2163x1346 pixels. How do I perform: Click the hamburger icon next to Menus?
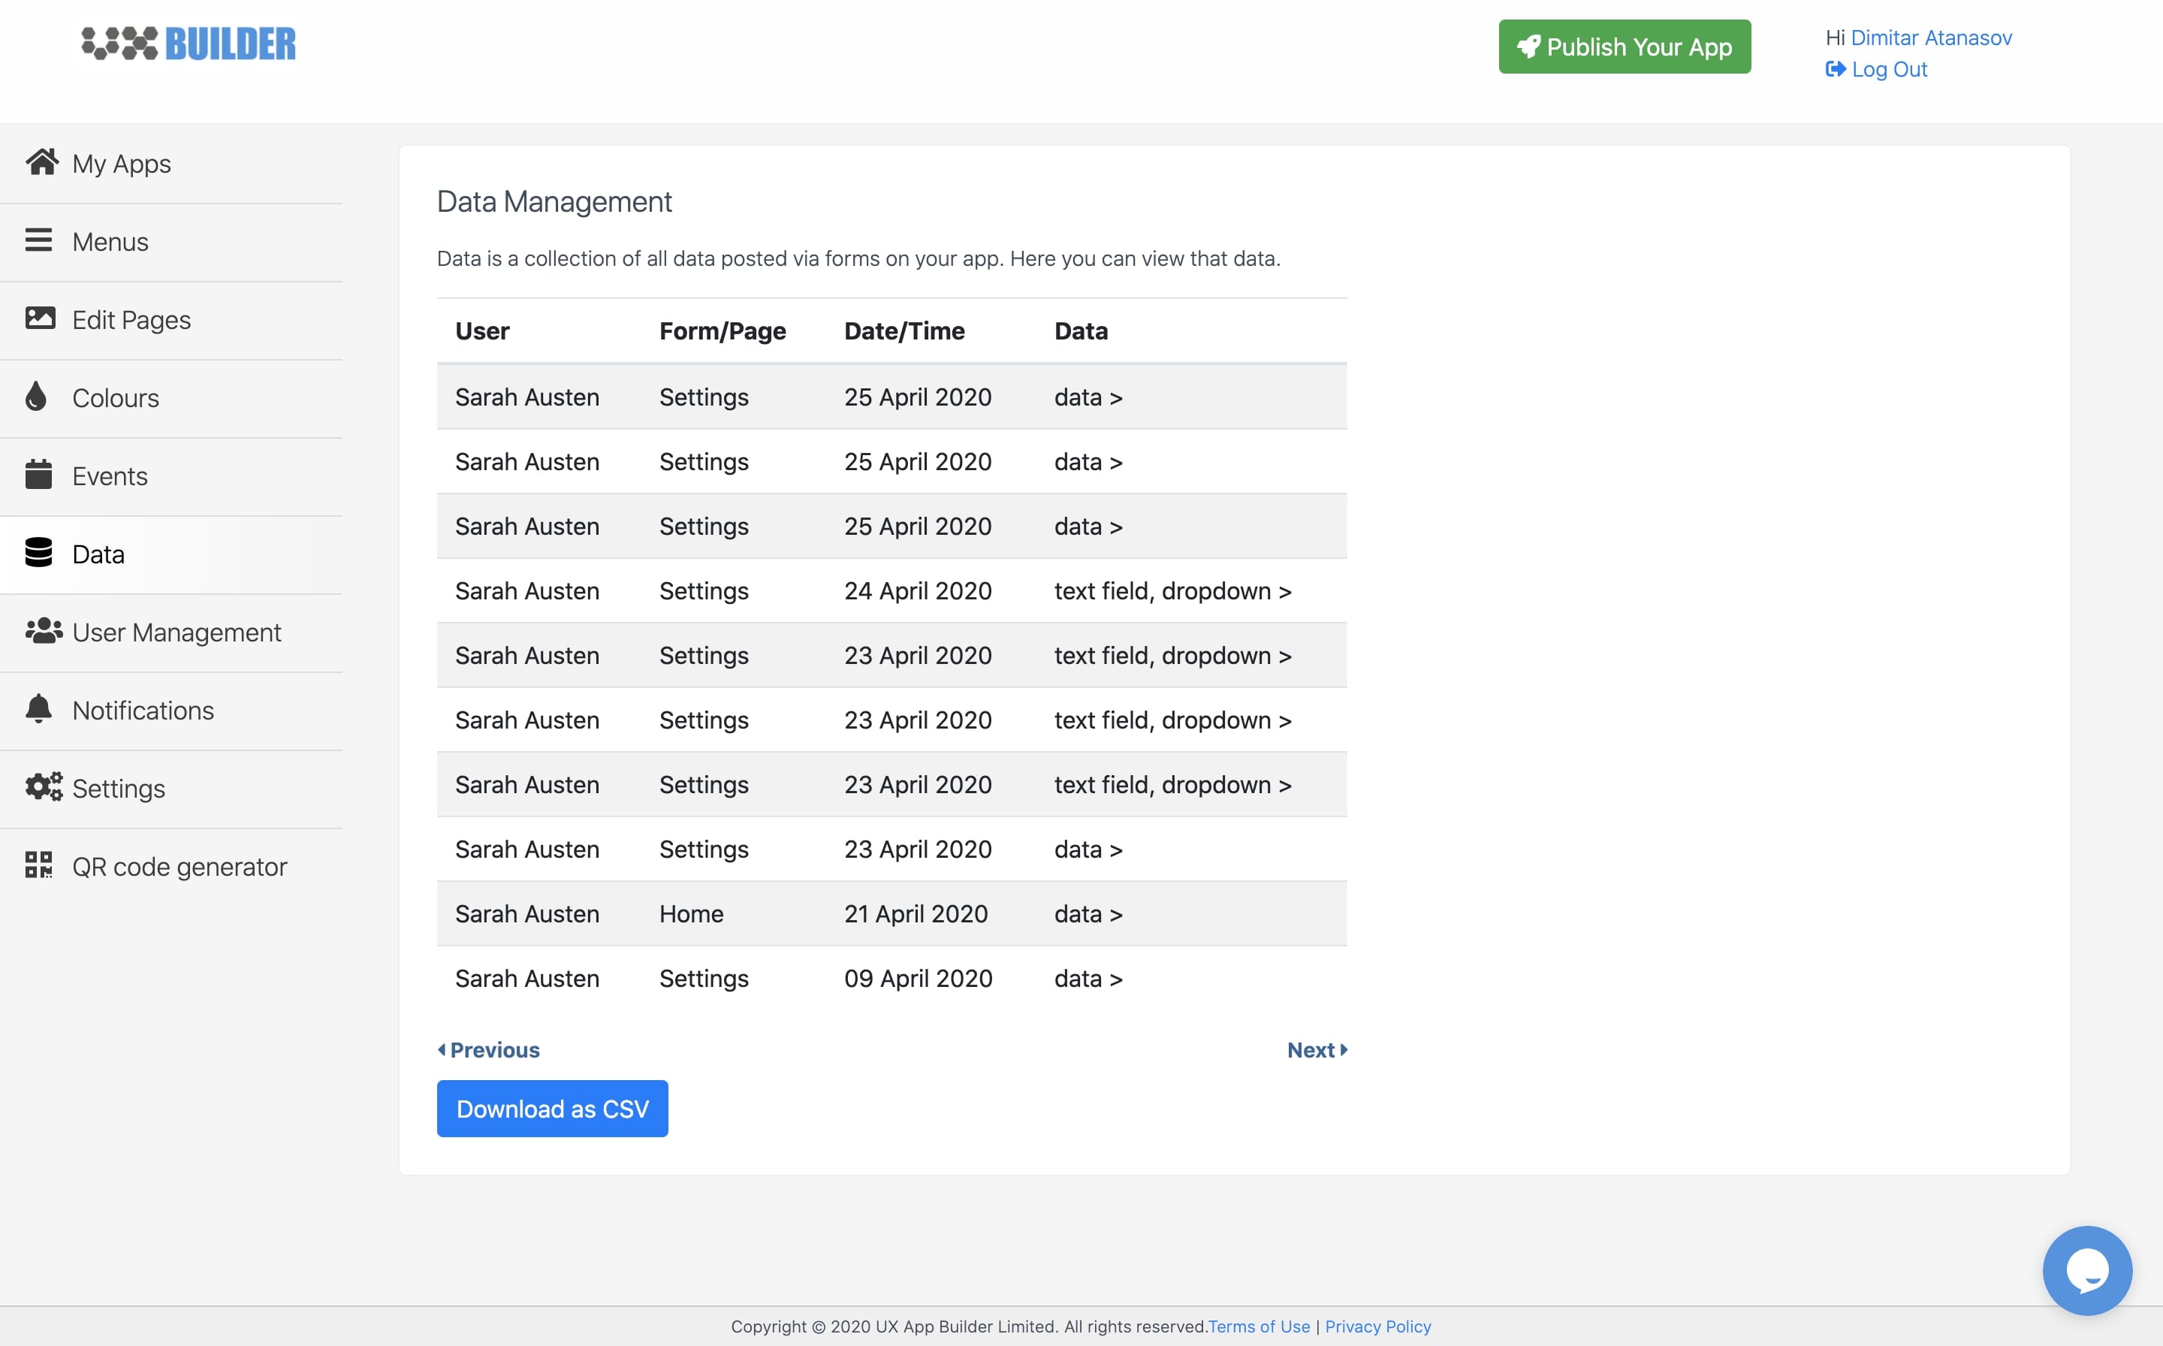point(38,240)
